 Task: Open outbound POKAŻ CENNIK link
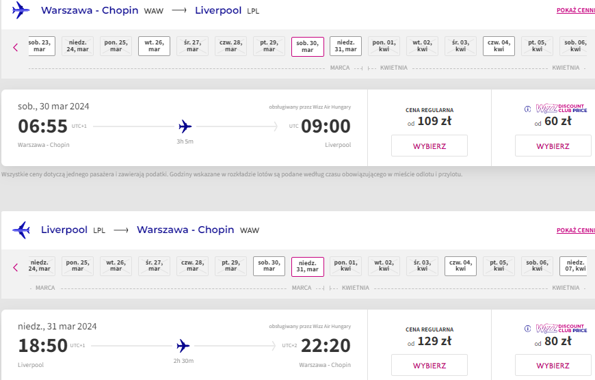(576, 11)
